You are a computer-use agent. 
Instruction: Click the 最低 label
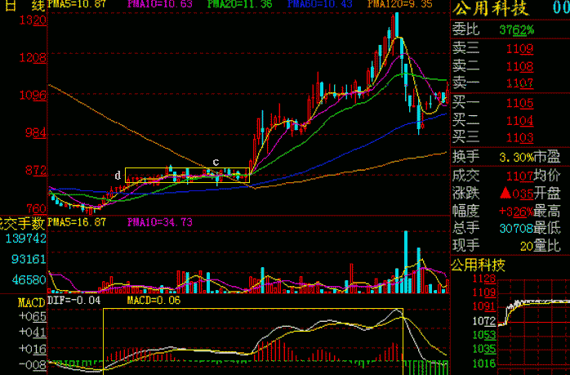(547, 229)
